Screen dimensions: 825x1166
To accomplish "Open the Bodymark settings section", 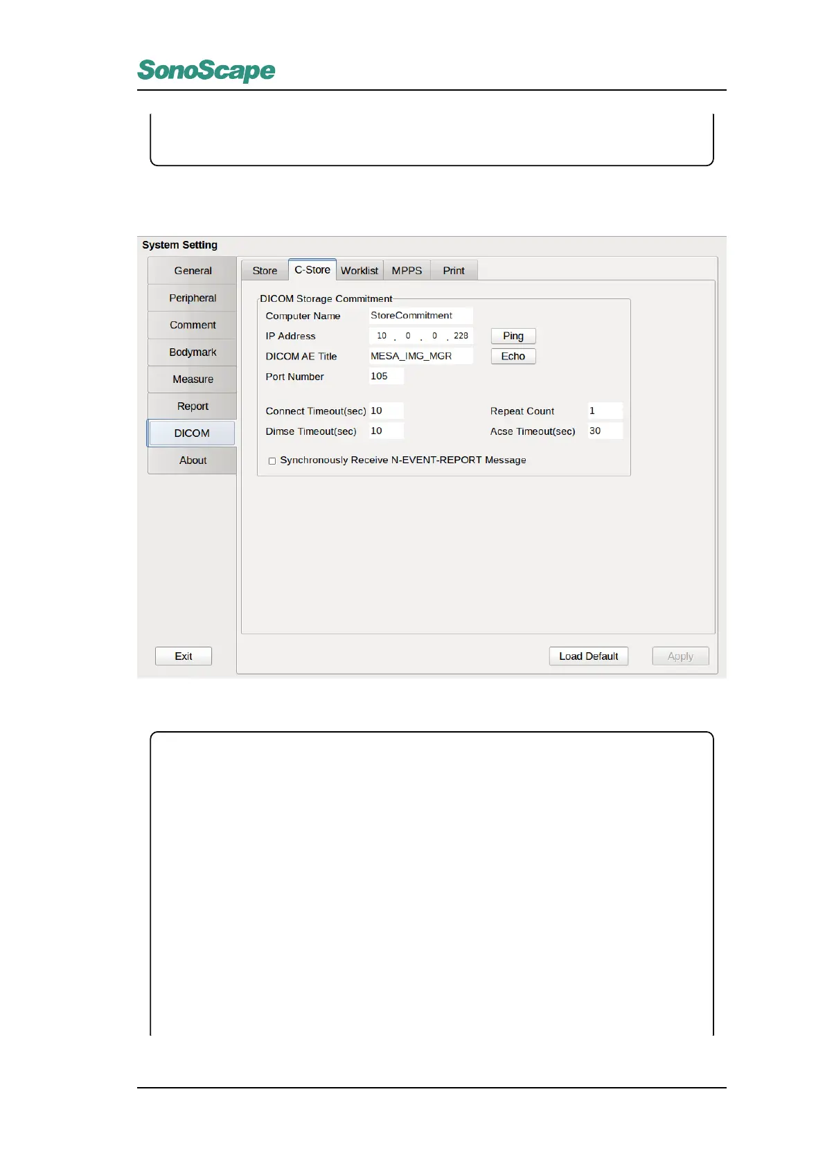I will point(193,352).
